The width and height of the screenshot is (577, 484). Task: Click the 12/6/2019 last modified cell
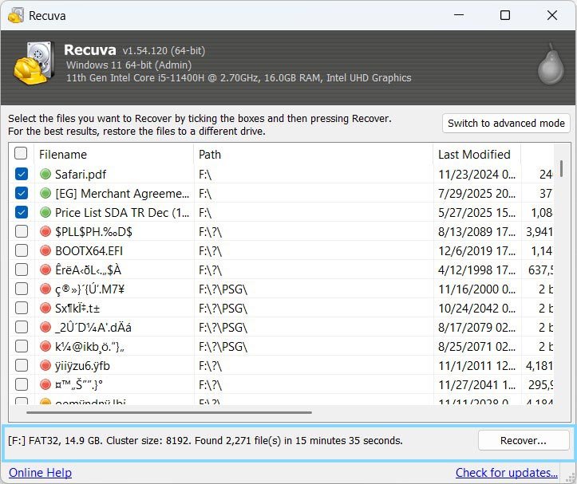pos(476,251)
